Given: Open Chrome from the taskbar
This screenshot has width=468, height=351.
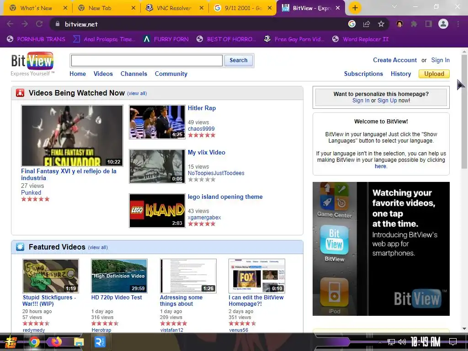Looking at the screenshot, I should pos(34,342).
